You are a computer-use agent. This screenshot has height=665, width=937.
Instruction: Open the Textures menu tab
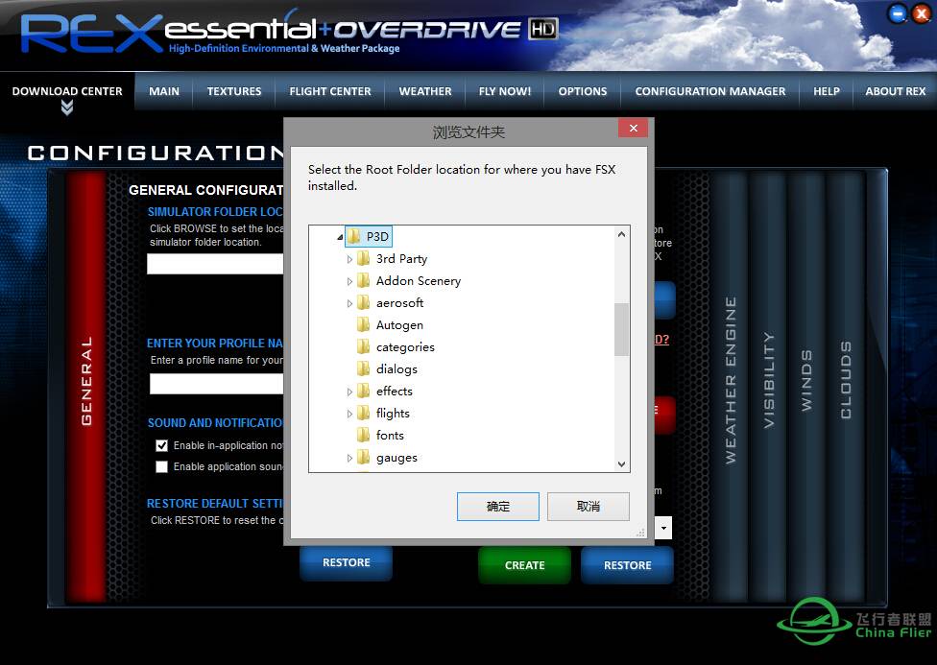pyautogui.click(x=234, y=91)
